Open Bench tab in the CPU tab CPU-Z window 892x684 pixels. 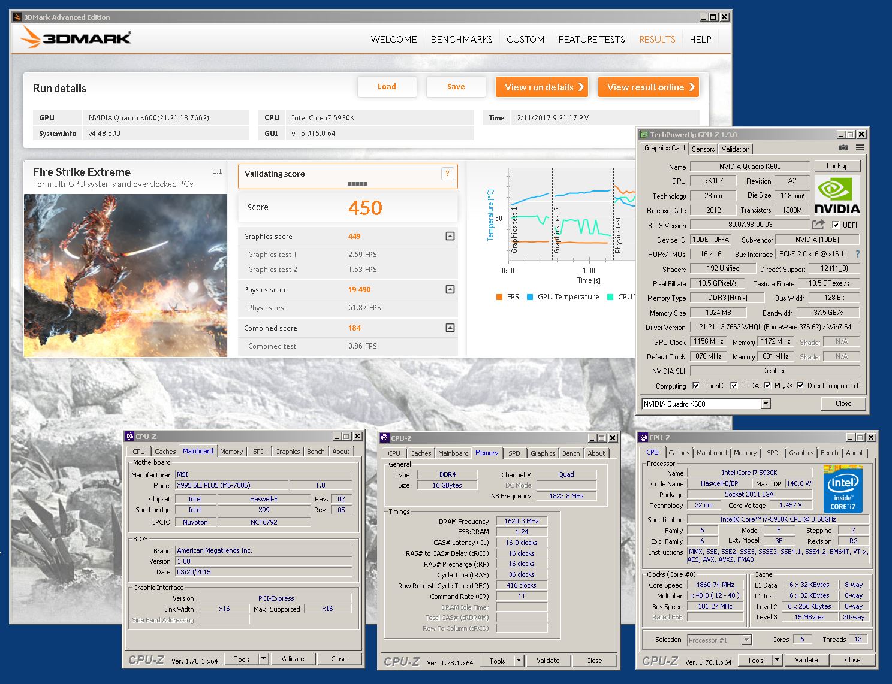pos(830,453)
